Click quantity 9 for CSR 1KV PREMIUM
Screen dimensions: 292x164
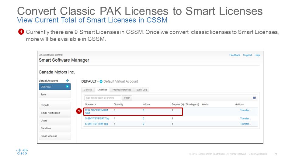point(115,110)
